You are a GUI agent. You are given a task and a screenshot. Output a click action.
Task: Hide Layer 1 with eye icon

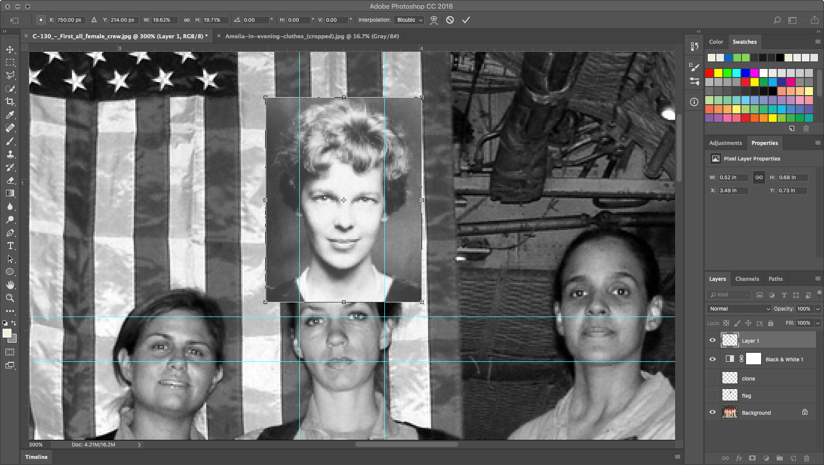[712, 340]
